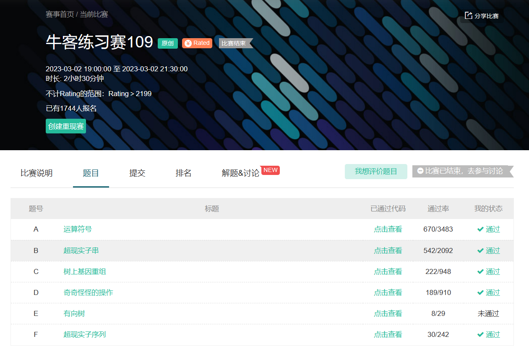Click 点击查看 for problem C
The height and width of the screenshot is (352, 529).
pos(388,271)
